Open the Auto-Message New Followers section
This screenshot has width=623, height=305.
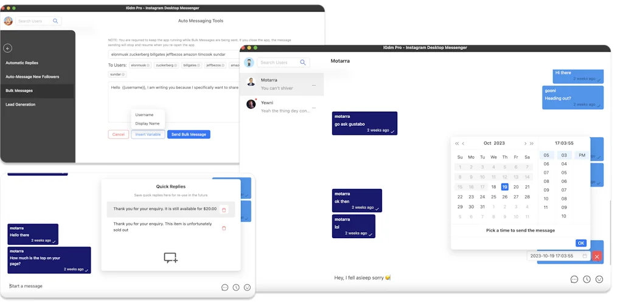pyautogui.click(x=32, y=77)
